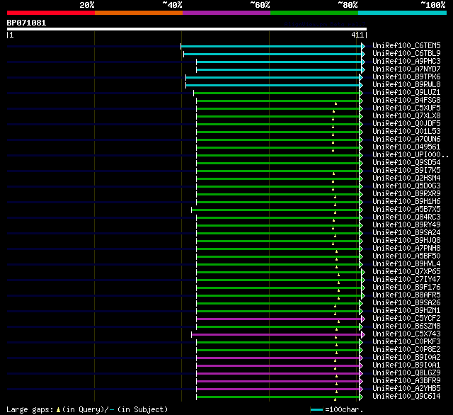Click the arrowhead ending the UniRef100_C6TBL9 bar

point(363,54)
